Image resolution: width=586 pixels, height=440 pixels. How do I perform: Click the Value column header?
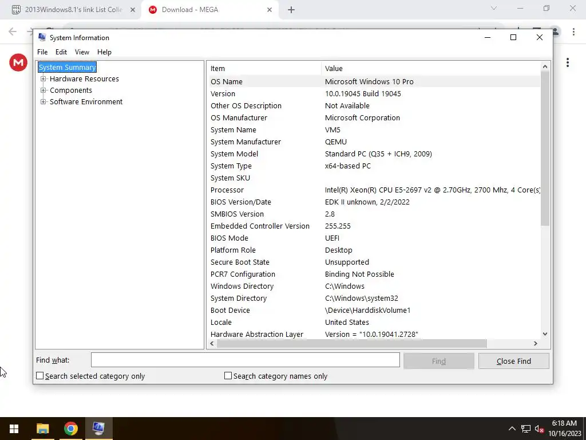tap(430, 69)
